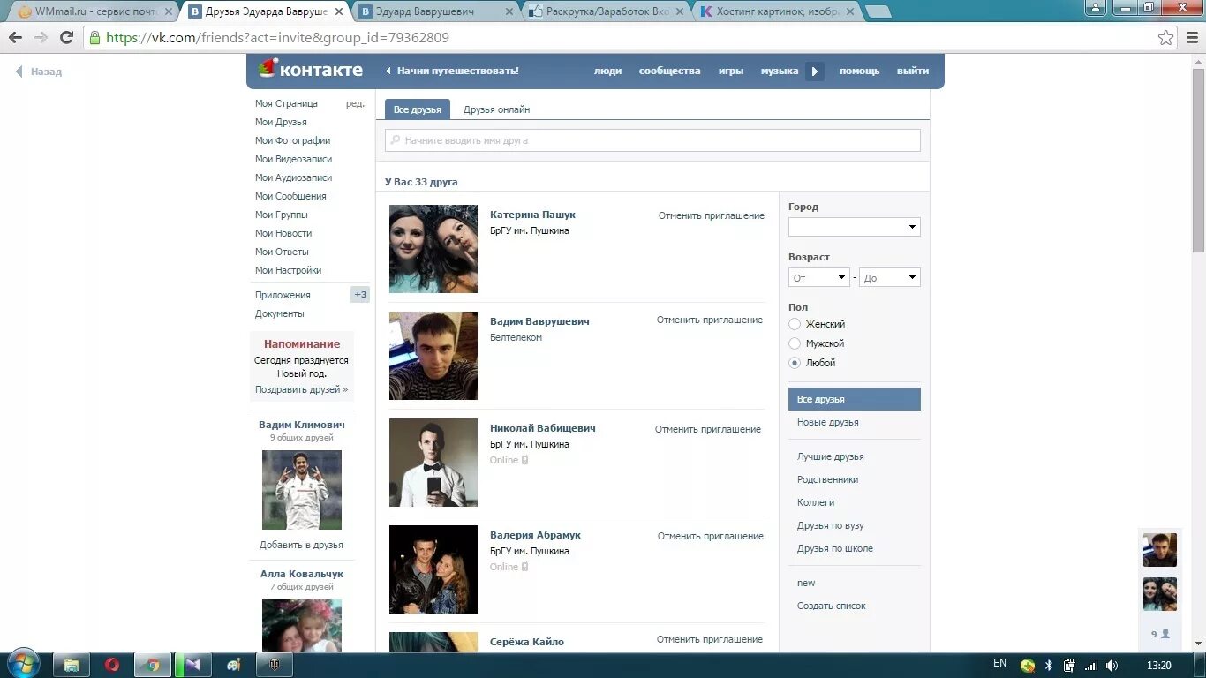The image size is (1206, 678).
Task: Open Windows Start button
Action: (x=22, y=665)
